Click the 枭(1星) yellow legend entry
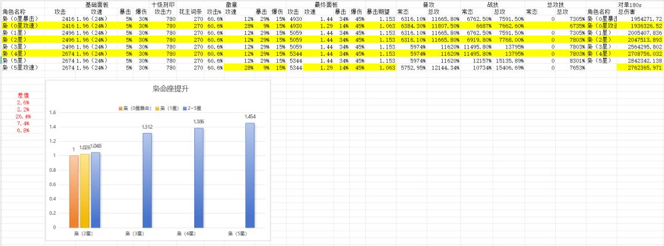The height and width of the screenshot is (246, 664). click(166, 108)
